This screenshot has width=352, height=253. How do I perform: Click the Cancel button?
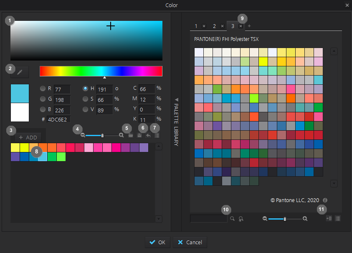(x=190, y=242)
